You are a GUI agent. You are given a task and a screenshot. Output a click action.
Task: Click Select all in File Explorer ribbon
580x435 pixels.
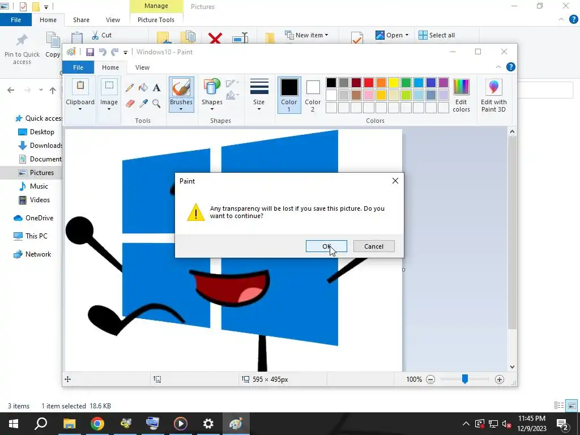437,35
